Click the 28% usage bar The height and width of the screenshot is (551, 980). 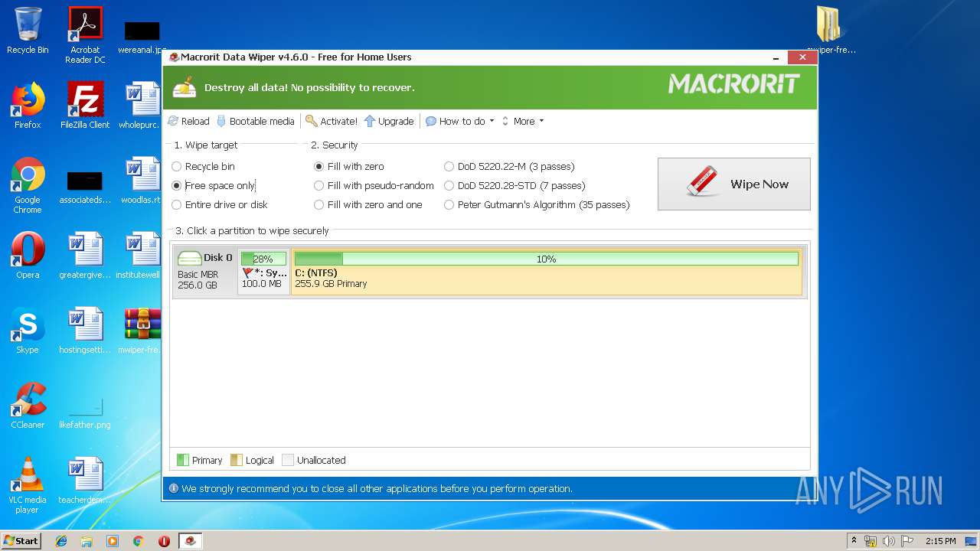[x=263, y=259]
